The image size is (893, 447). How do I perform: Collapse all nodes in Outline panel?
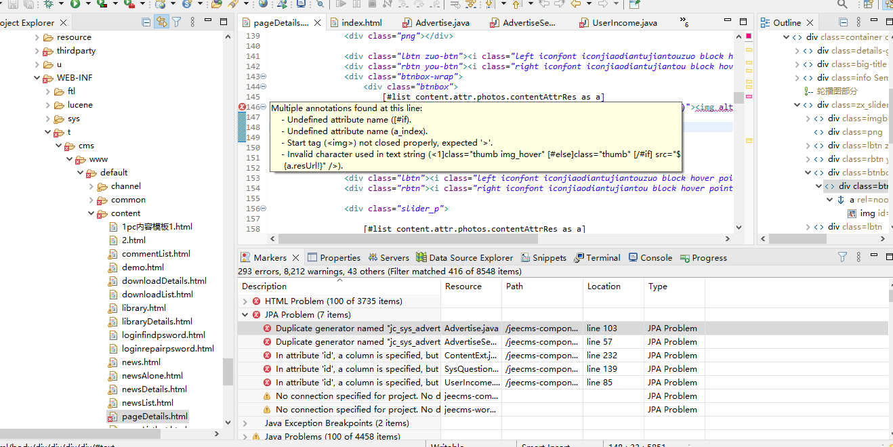[844, 22]
